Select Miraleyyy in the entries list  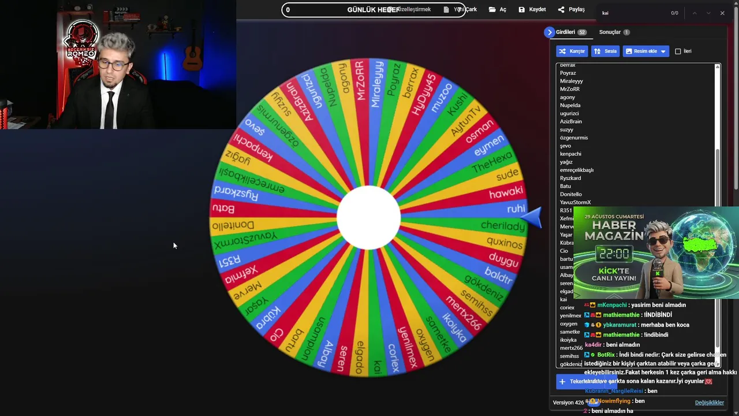tap(572, 81)
